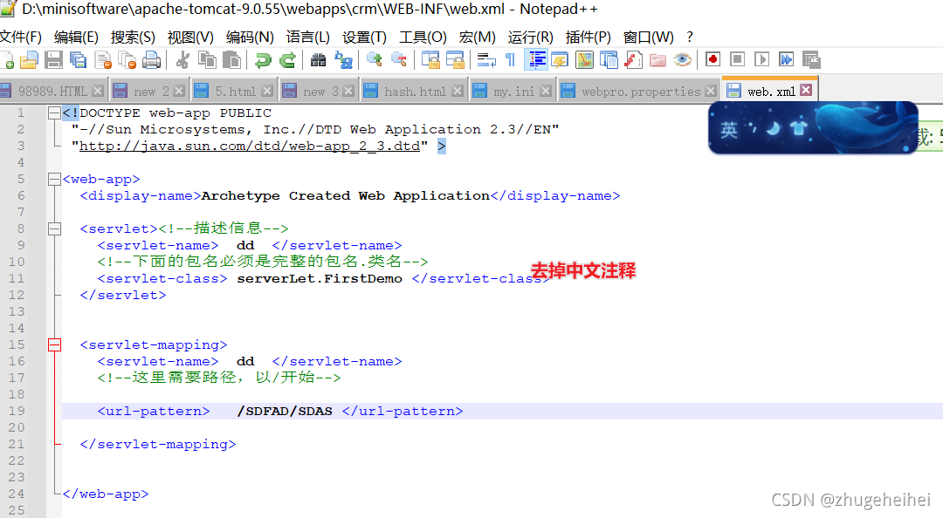Viewport: 943px width, 518px height.
Task: Open the web-app_2_3.dtd hyperlink
Action: [x=244, y=146]
